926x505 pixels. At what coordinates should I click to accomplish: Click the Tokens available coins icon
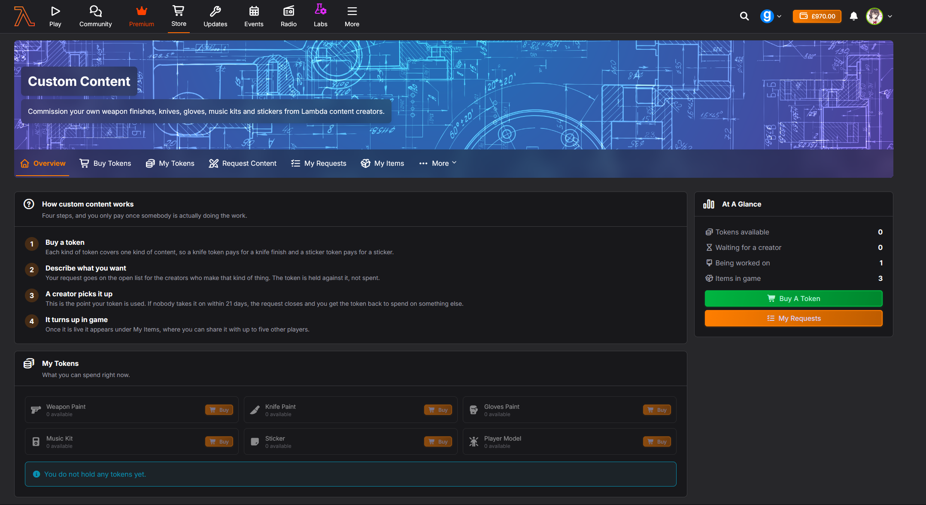point(709,232)
